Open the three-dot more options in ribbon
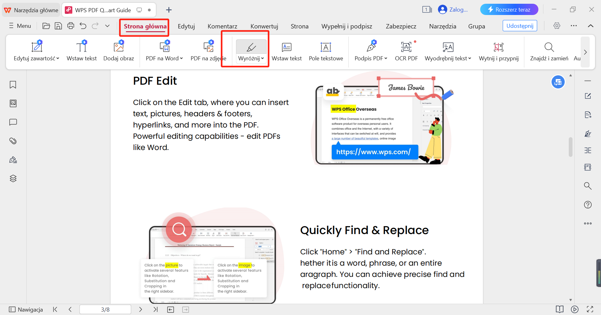 pos(574,26)
